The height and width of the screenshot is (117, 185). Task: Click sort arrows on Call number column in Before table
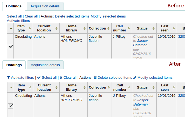[129, 28]
